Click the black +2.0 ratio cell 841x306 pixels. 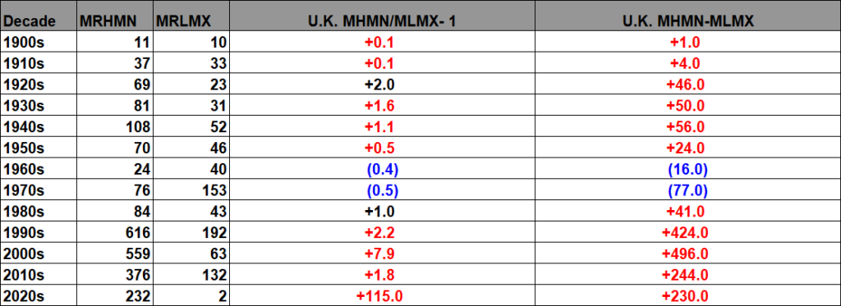[382, 84]
